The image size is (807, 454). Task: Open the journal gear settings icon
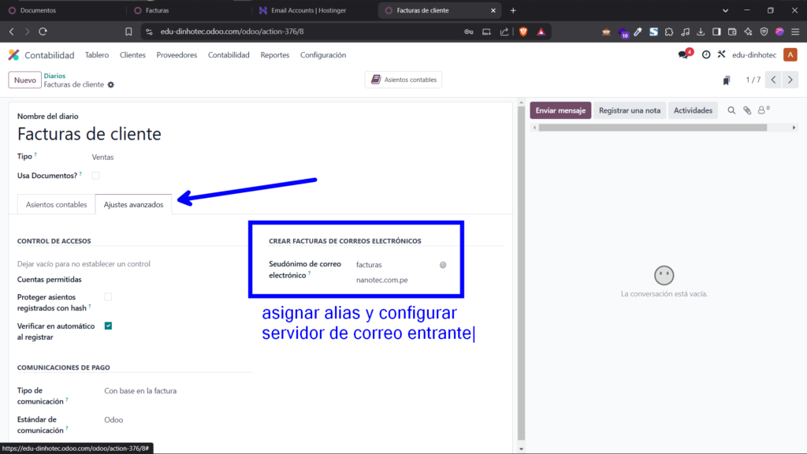110,85
